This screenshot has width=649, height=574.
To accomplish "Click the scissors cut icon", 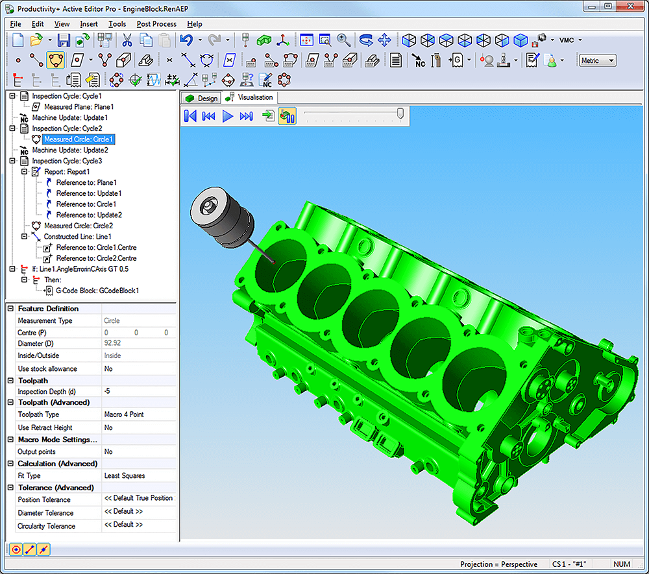I will click(127, 40).
